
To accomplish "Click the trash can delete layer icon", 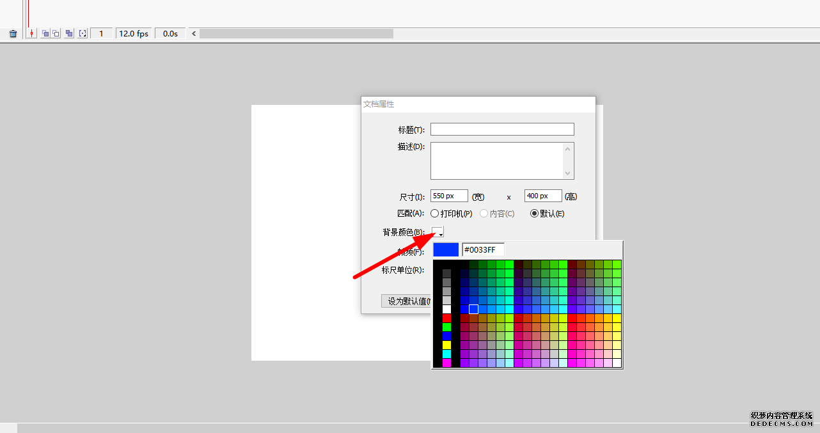I will point(13,34).
